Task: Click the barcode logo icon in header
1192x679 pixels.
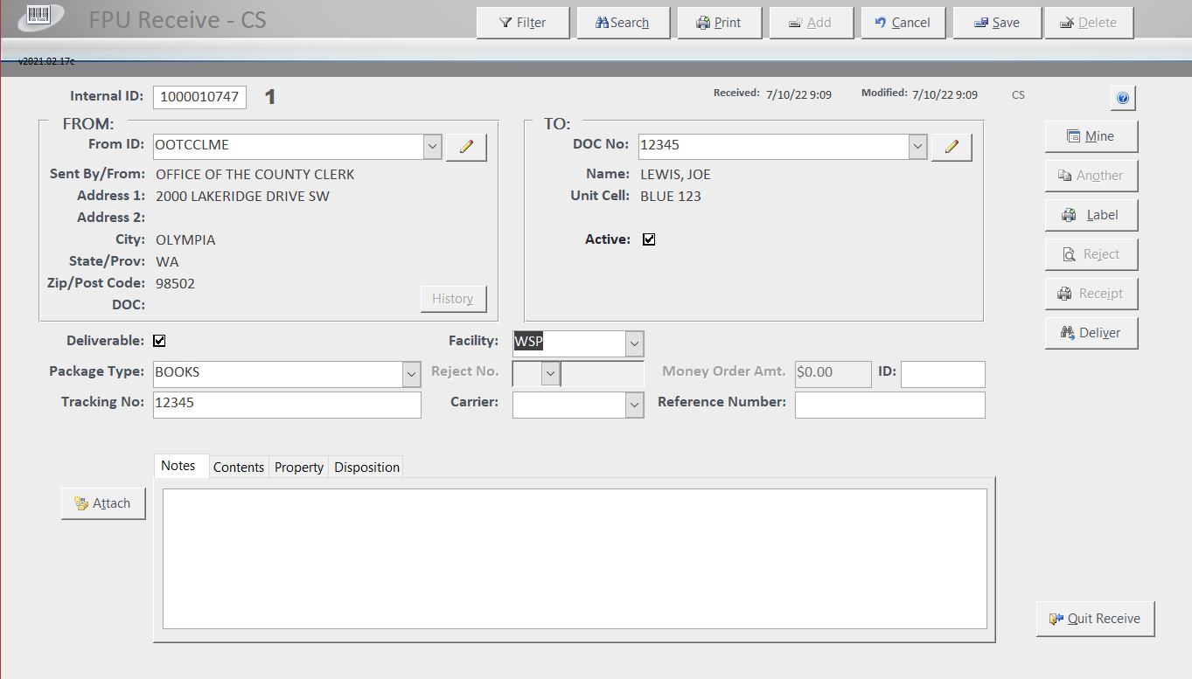Action: pyautogui.click(x=39, y=16)
